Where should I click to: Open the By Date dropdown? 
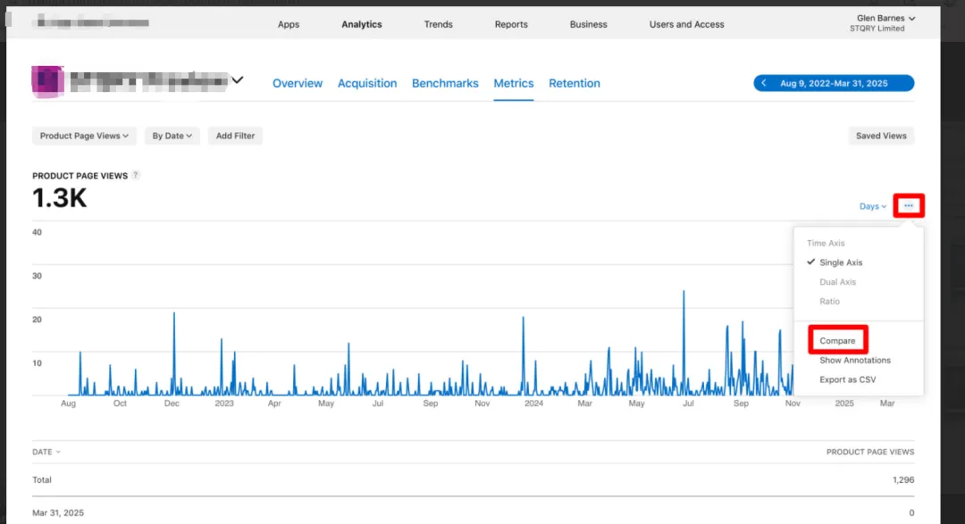click(x=172, y=136)
